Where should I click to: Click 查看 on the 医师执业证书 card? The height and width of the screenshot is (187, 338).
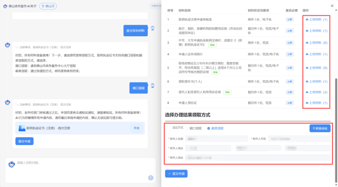[x=136, y=128]
